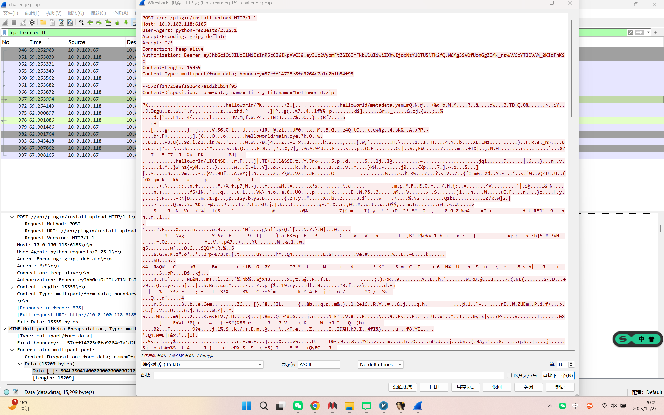Open the 显示为 ASCII format dropdown

pyautogui.click(x=319, y=364)
